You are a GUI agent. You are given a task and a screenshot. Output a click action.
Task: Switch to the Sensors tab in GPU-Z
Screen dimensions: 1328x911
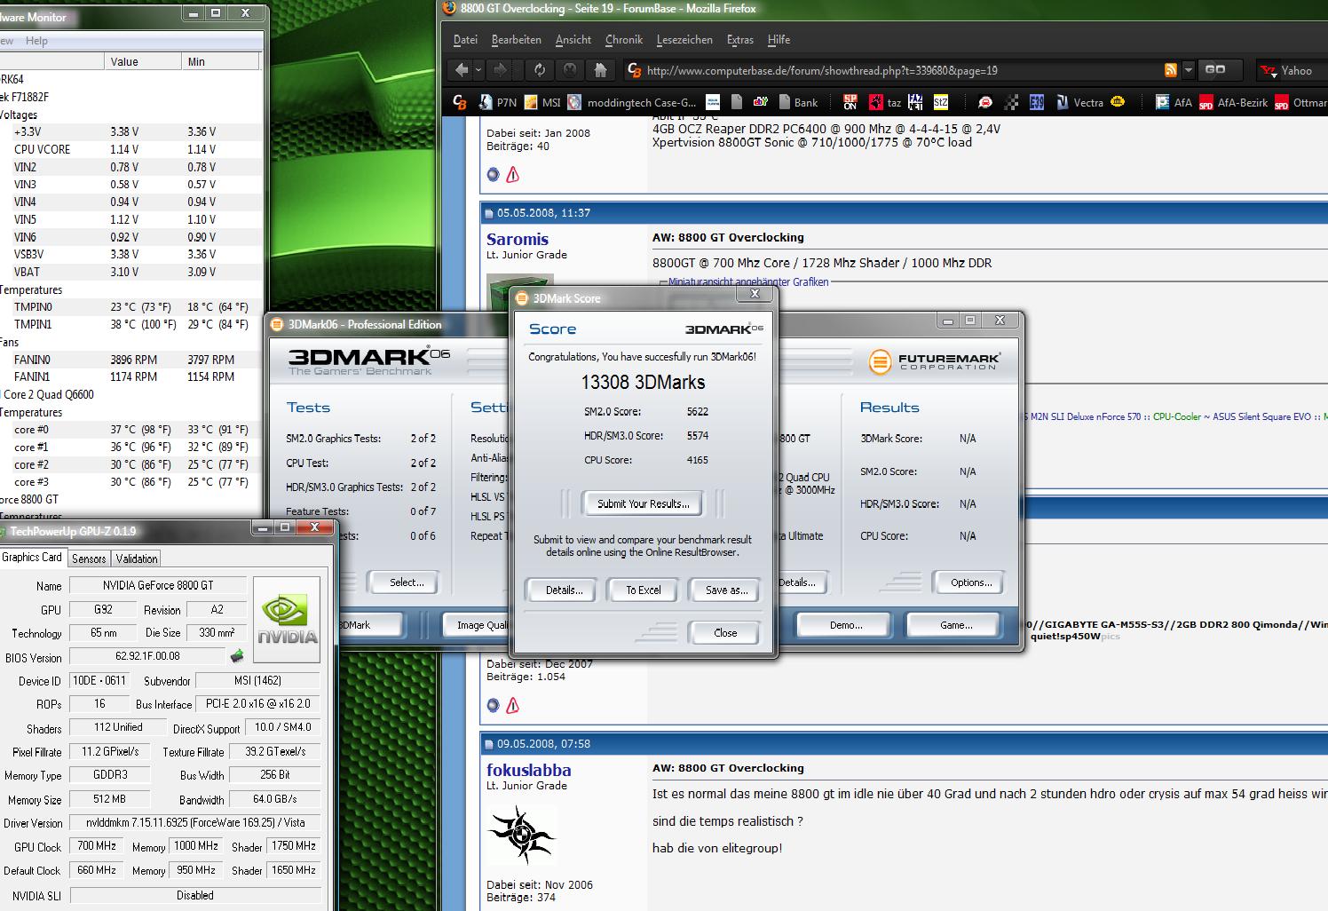[89, 558]
